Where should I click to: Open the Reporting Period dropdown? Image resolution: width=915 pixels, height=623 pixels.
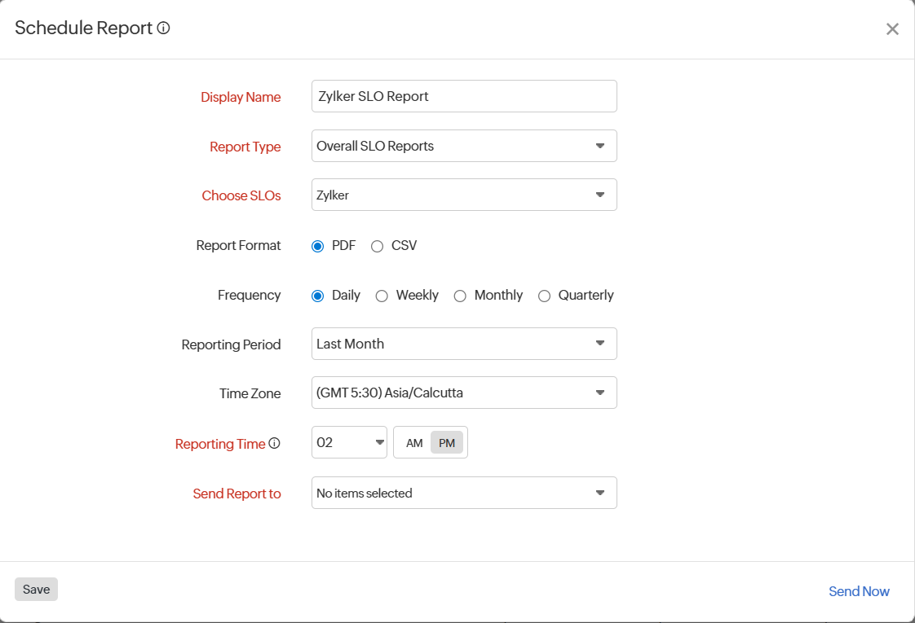pos(464,344)
